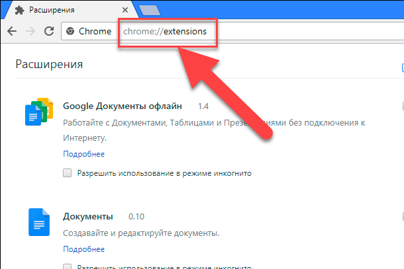Reload the page with refresh icon

point(49,31)
